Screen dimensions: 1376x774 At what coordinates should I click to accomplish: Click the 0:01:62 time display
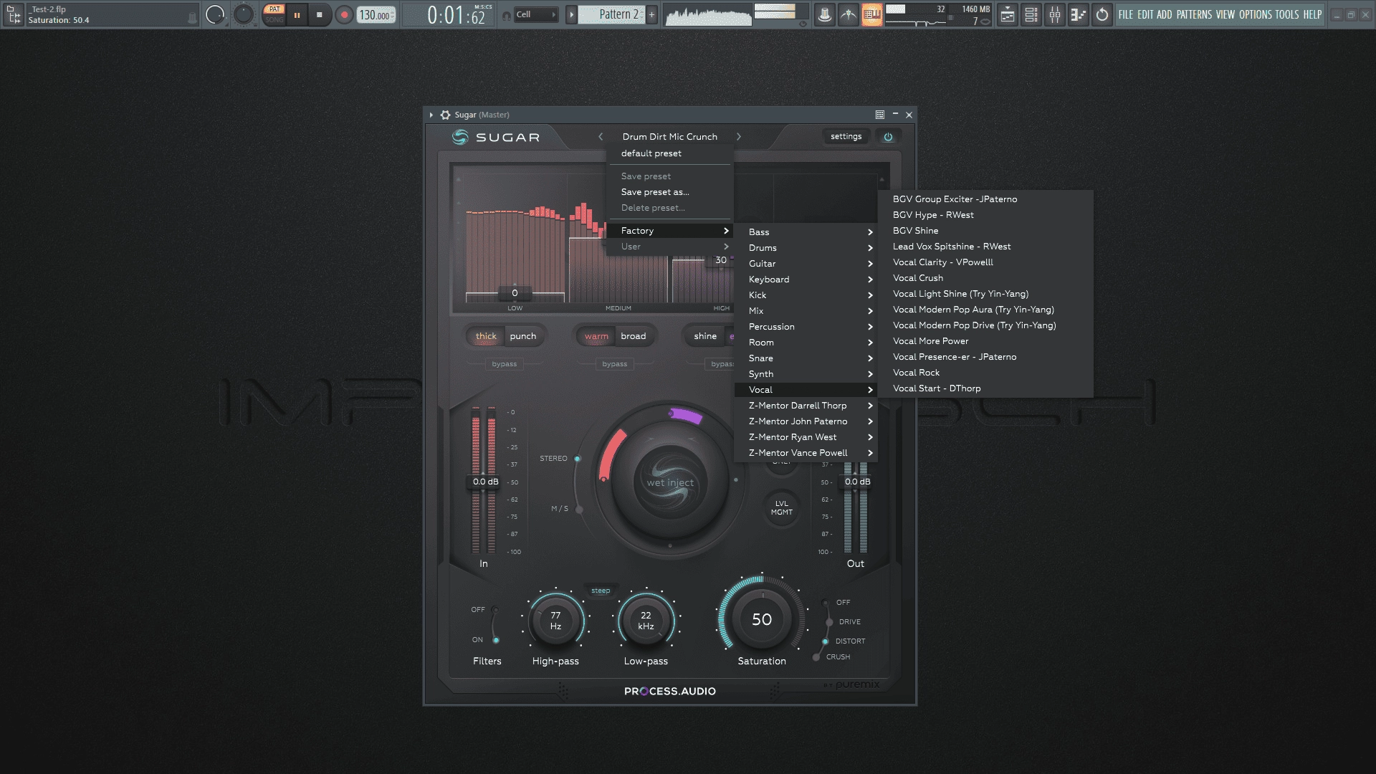point(457,15)
